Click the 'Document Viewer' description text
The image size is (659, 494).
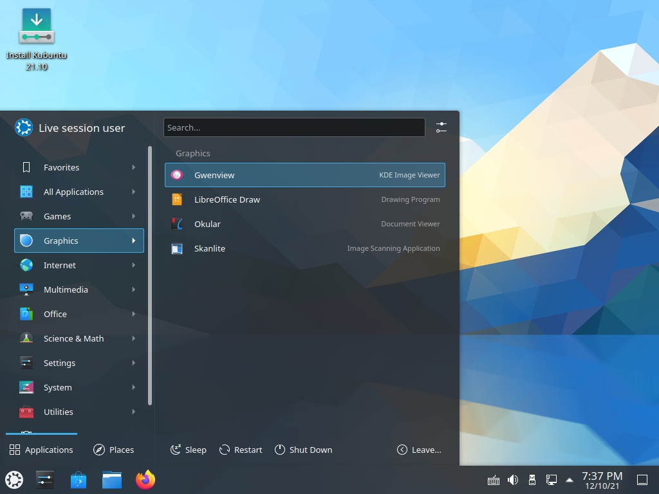(410, 224)
